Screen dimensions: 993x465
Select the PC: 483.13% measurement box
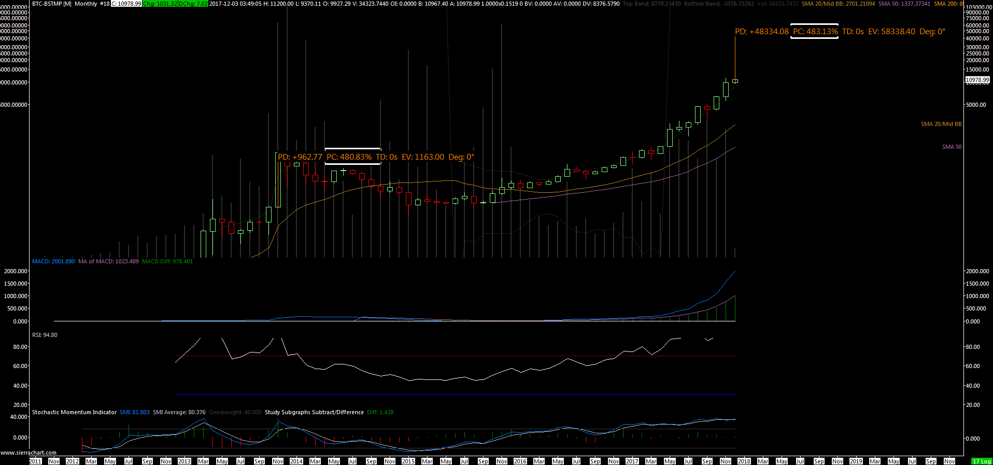[815, 32]
